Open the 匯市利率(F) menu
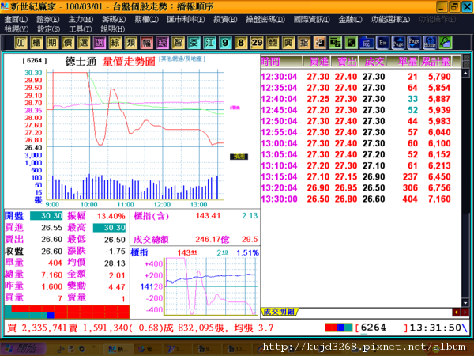 click(x=186, y=19)
